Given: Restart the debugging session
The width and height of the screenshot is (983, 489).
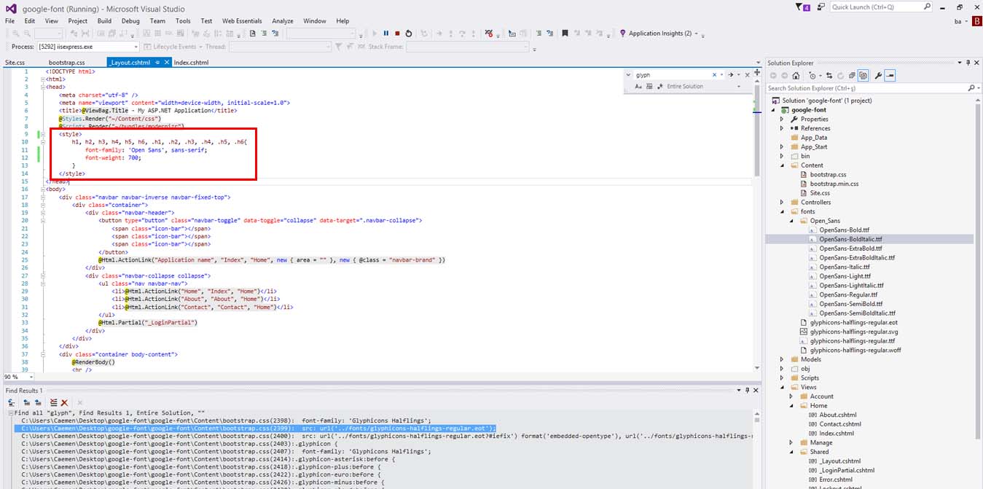Looking at the screenshot, I should [x=408, y=34].
